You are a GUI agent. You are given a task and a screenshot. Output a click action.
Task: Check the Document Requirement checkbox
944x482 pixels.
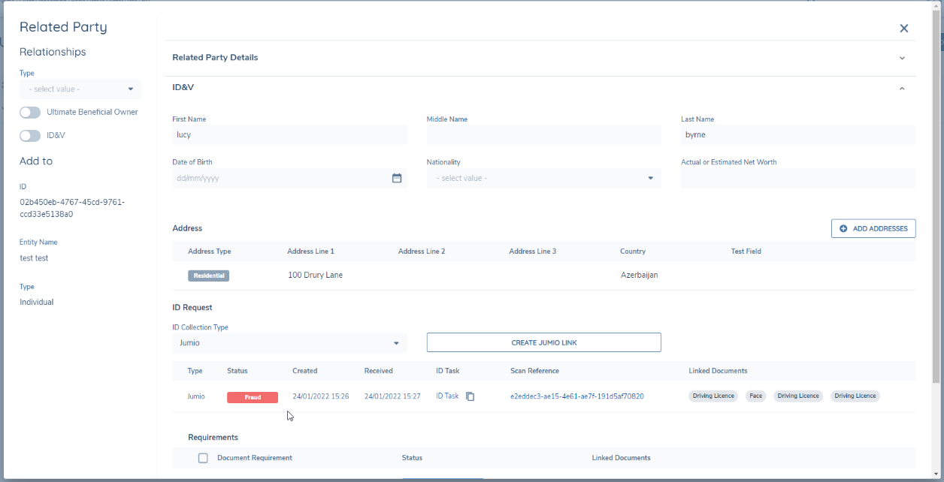click(203, 457)
